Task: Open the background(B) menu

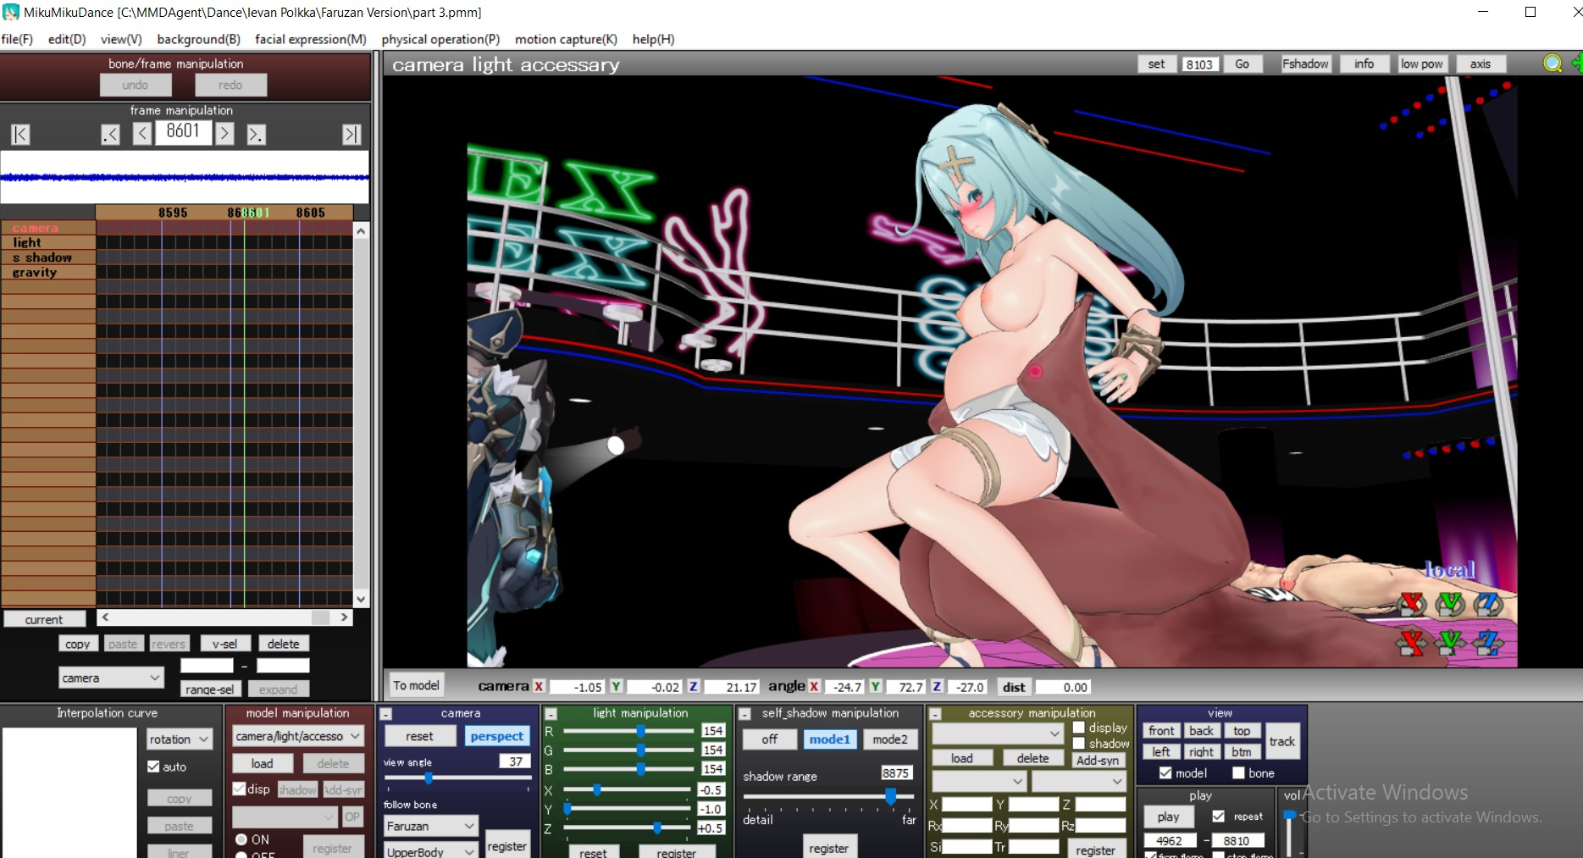Action: [198, 39]
